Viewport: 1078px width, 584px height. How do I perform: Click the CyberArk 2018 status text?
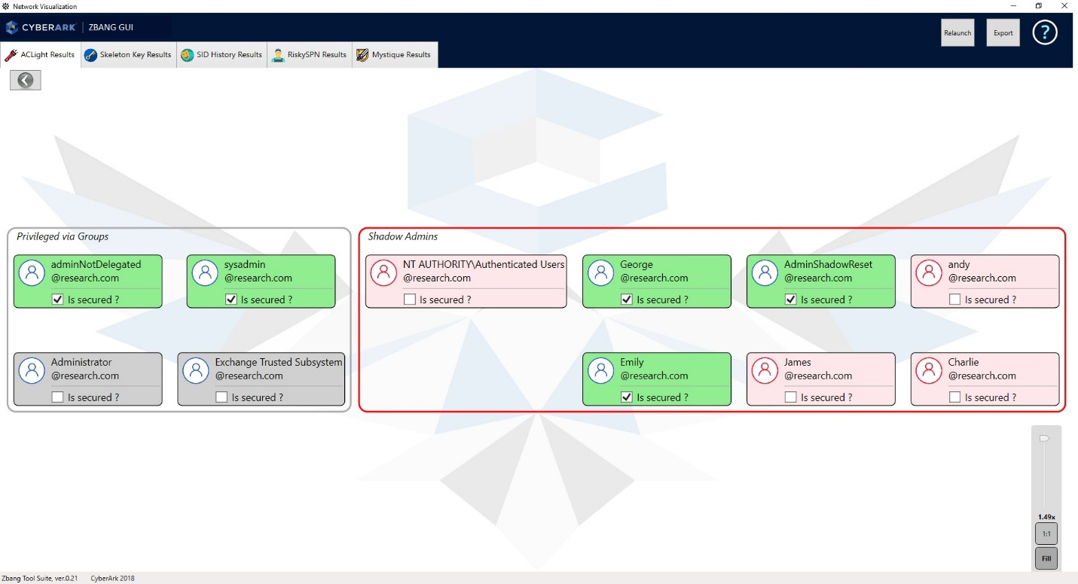[112, 578]
